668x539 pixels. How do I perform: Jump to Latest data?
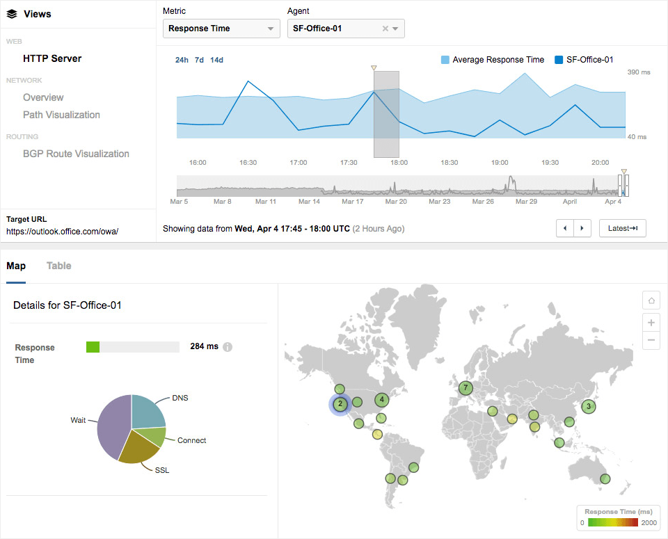click(x=622, y=228)
